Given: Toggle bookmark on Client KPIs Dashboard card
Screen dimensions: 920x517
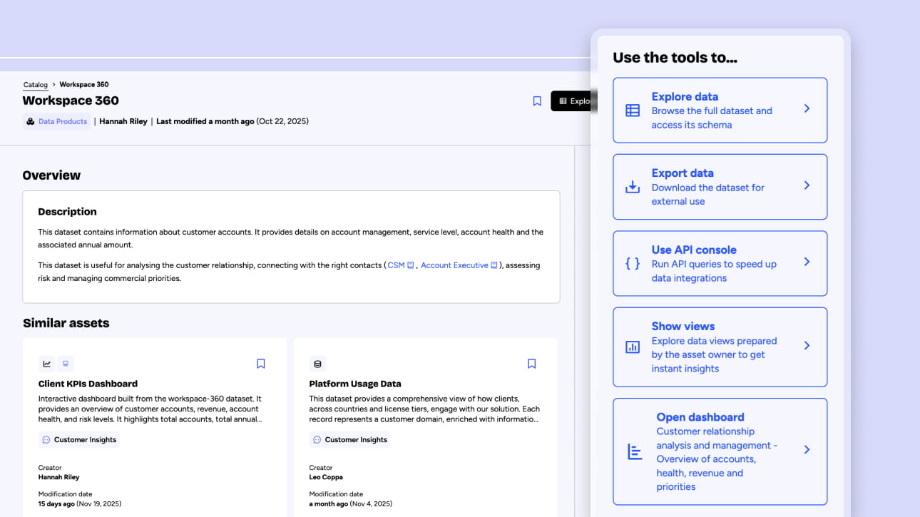Looking at the screenshot, I should pos(260,364).
